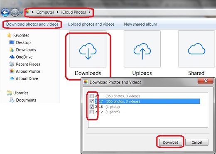This screenshot has height=154, width=216.
Task: Click iCloud Photos icon in dialog title bar
Action: point(86,82)
